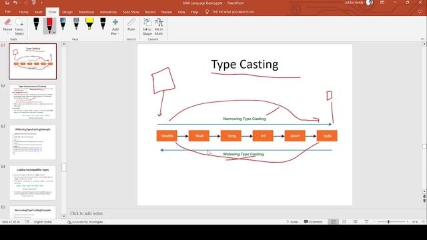The image size is (427, 240).
Task: Choose the gray pencil
Action: click(x=76, y=24)
